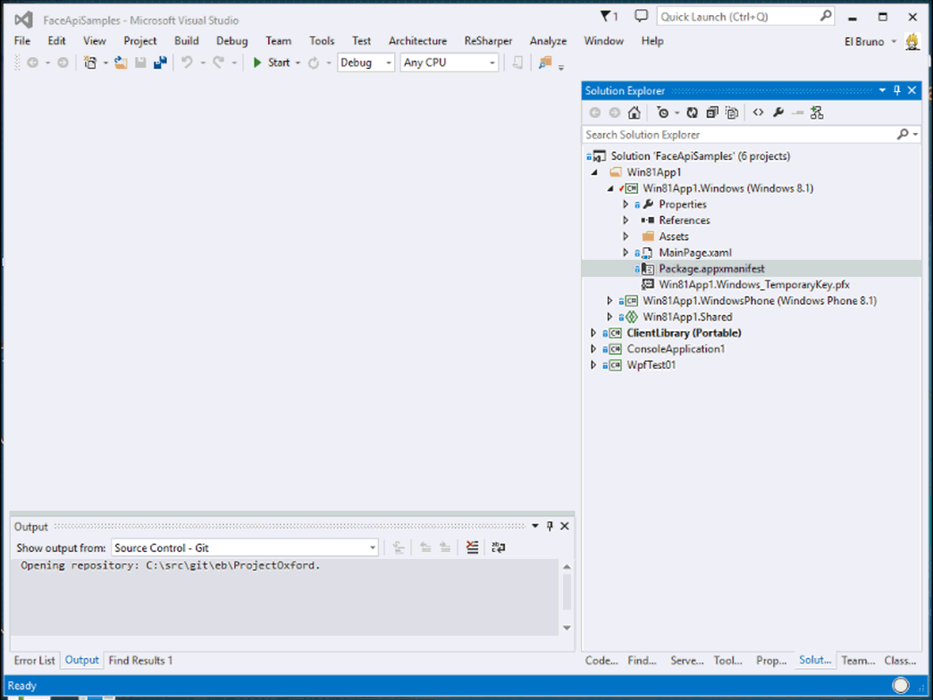Viewport: 933px width, 700px height.
Task: Expand the ClientLibrary (Portable) project node
Action: [x=593, y=333]
